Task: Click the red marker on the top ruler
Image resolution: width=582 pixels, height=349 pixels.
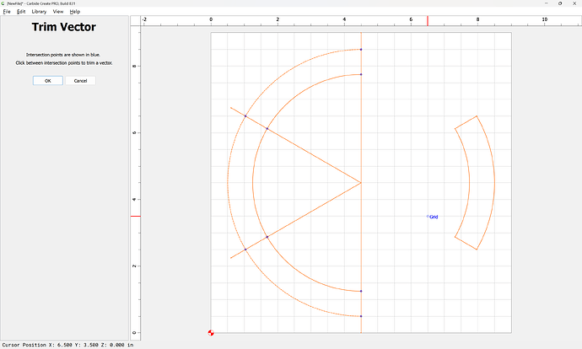Action: pyautogui.click(x=427, y=21)
